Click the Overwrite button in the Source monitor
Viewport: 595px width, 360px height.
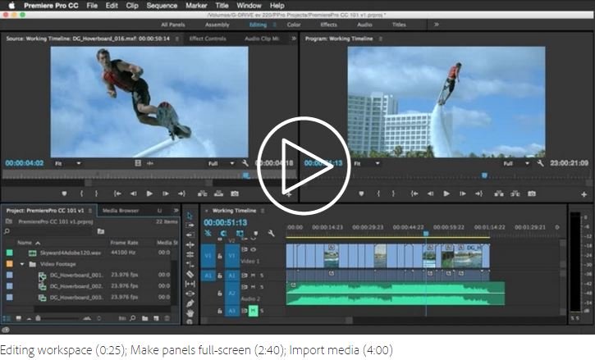(218, 194)
